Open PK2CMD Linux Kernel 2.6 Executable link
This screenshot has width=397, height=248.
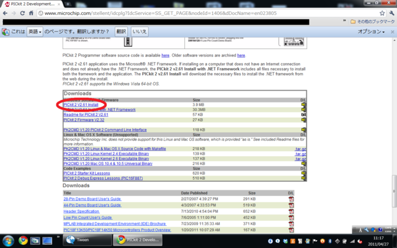(x=106, y=159)
